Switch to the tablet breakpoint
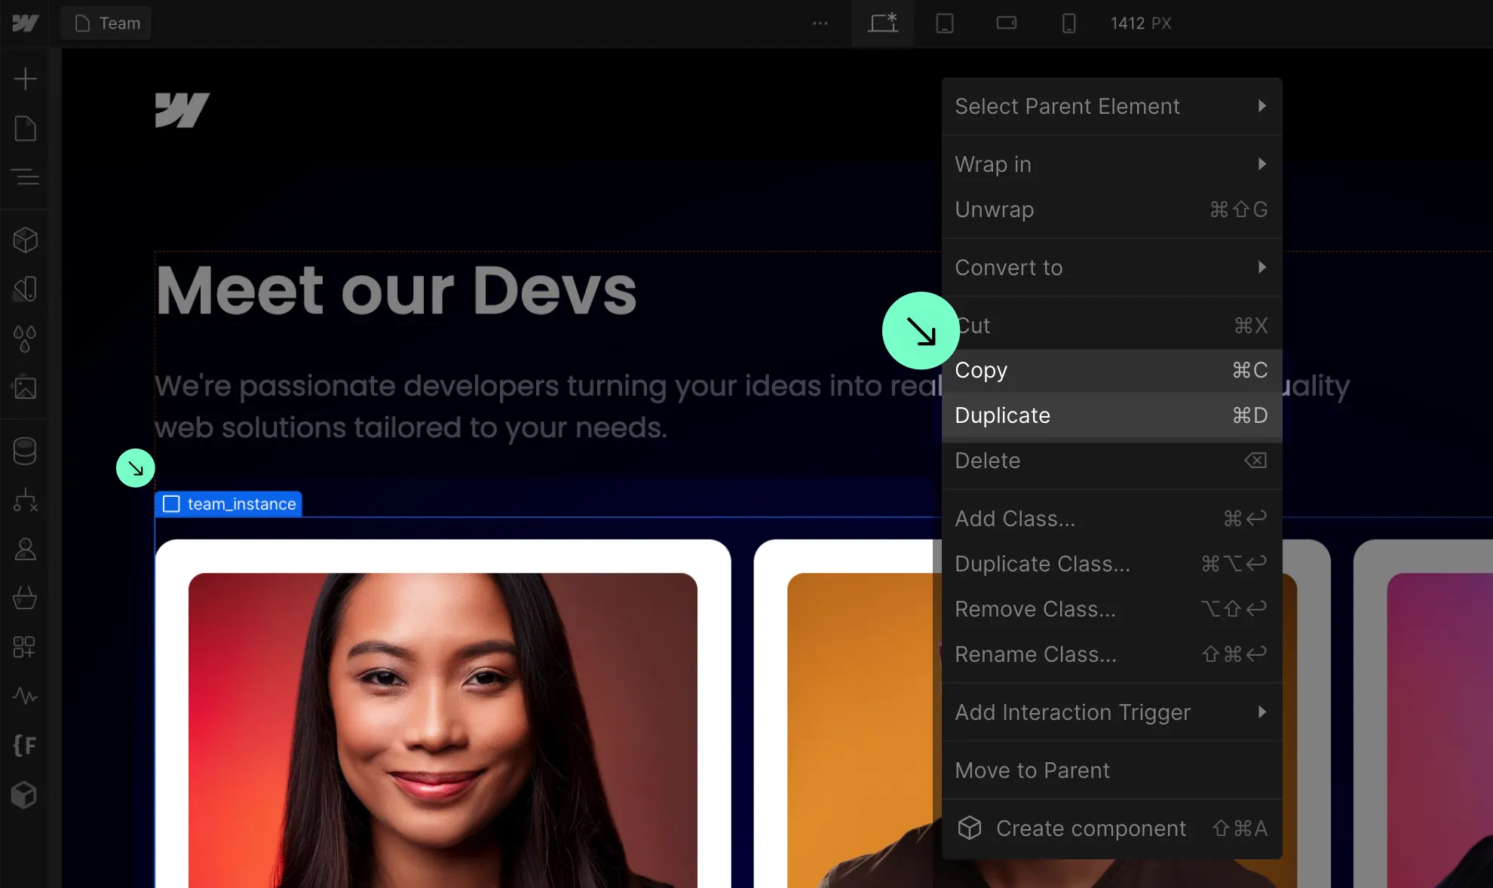This screenshot has width=1493, height=888. pos(945,23)
